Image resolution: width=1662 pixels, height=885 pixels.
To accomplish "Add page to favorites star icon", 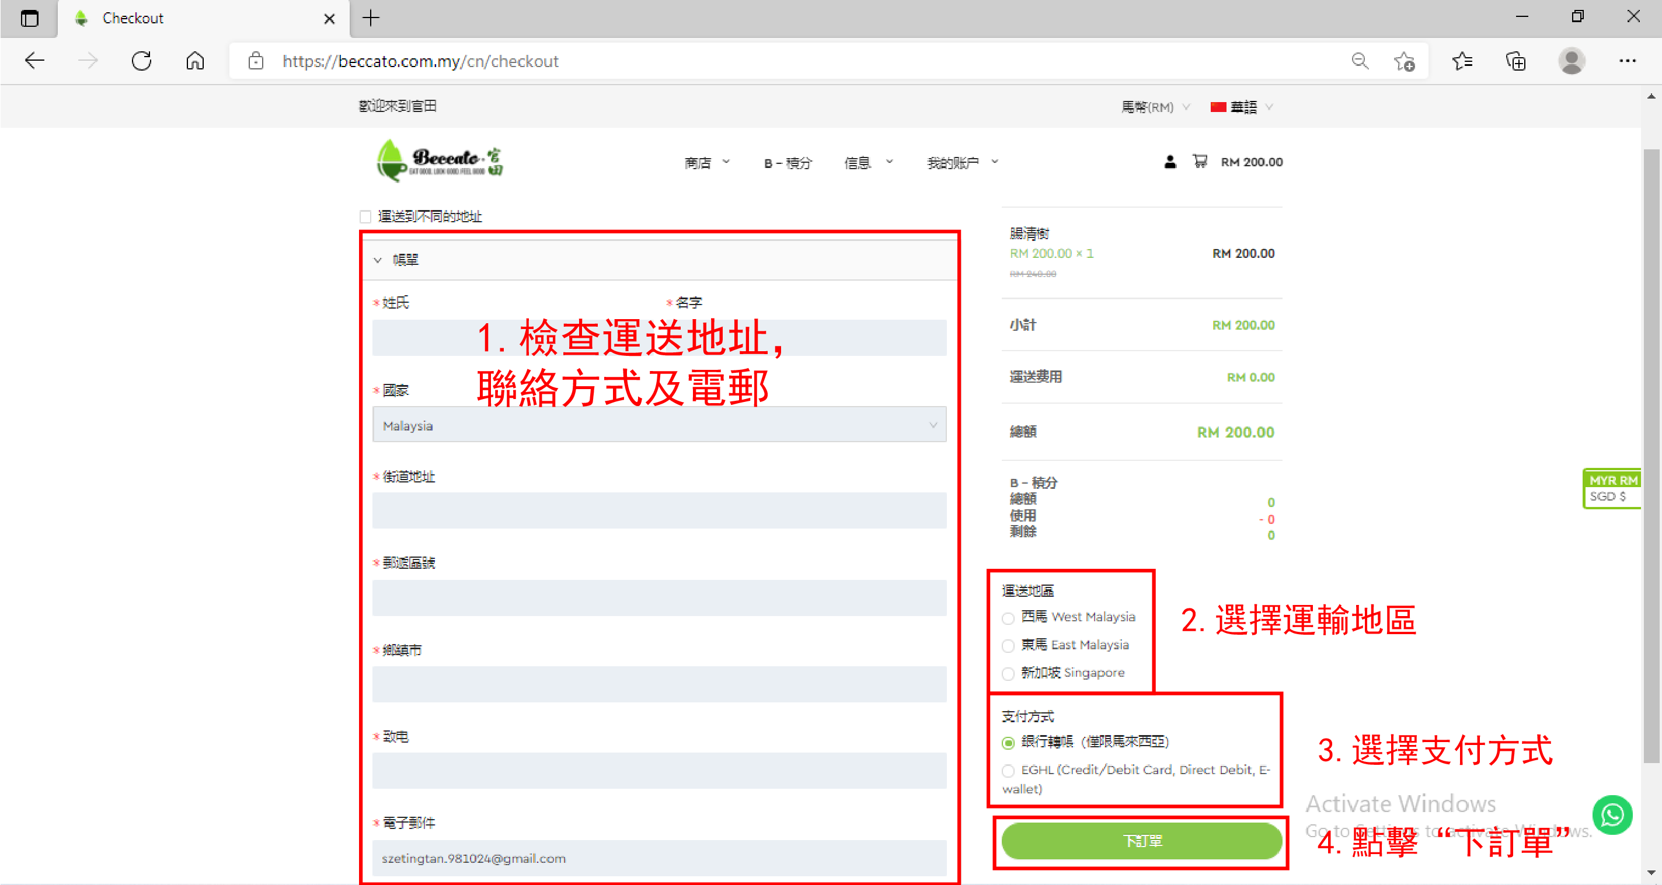I will coord(1404,61).
